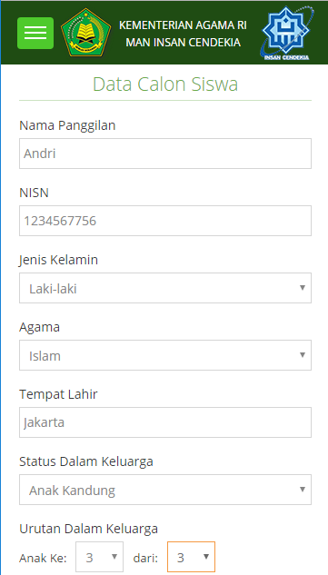
Task: Open the dari total children selector
Action: [x=191, y=557]
